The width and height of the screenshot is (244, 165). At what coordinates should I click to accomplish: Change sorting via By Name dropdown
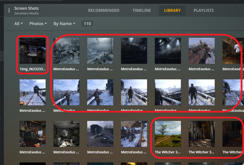click(64, 24)
